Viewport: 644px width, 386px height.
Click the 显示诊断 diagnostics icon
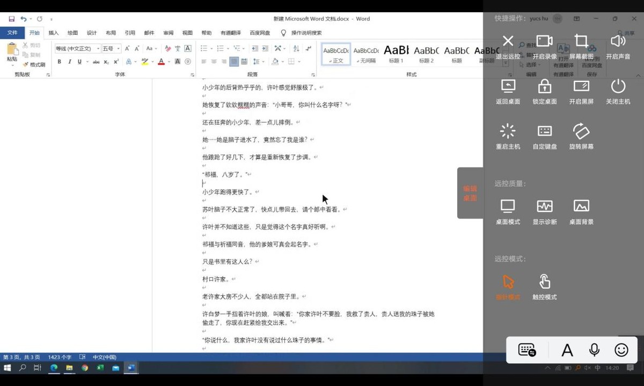544,206
